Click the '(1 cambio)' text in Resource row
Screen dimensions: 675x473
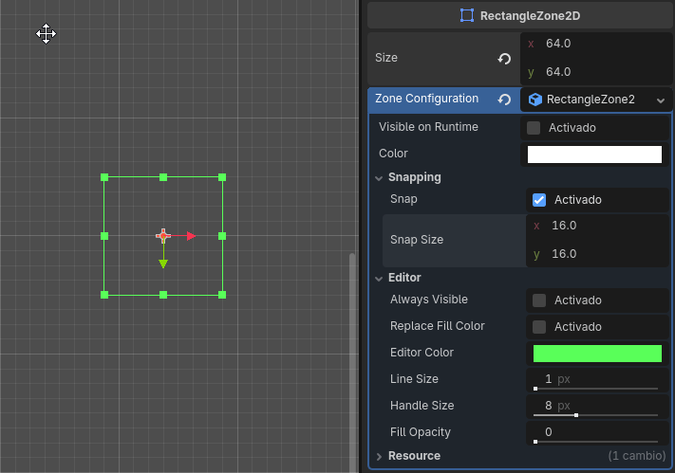[637, 456]
